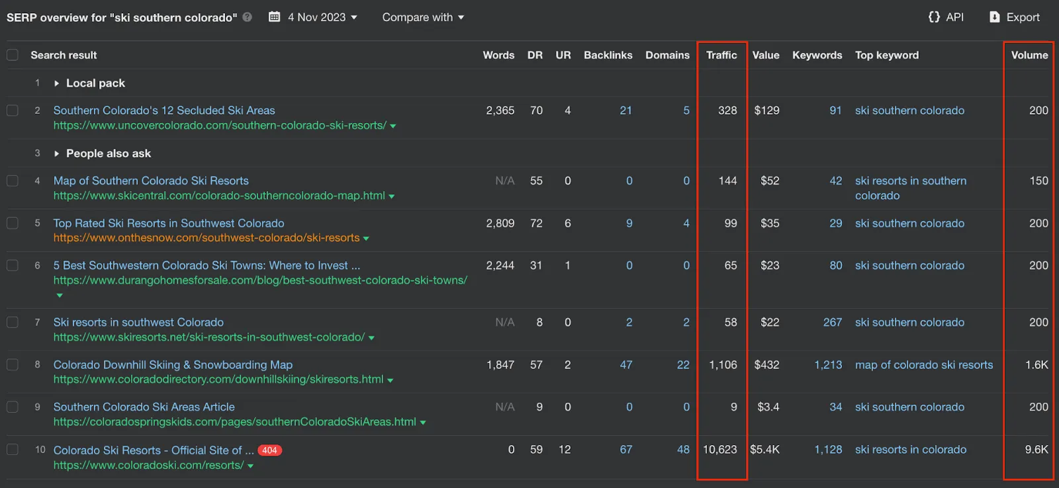Open the Compare with dropdown
This screenshot has width=1059, height=488.
click(x=423, y=17)
